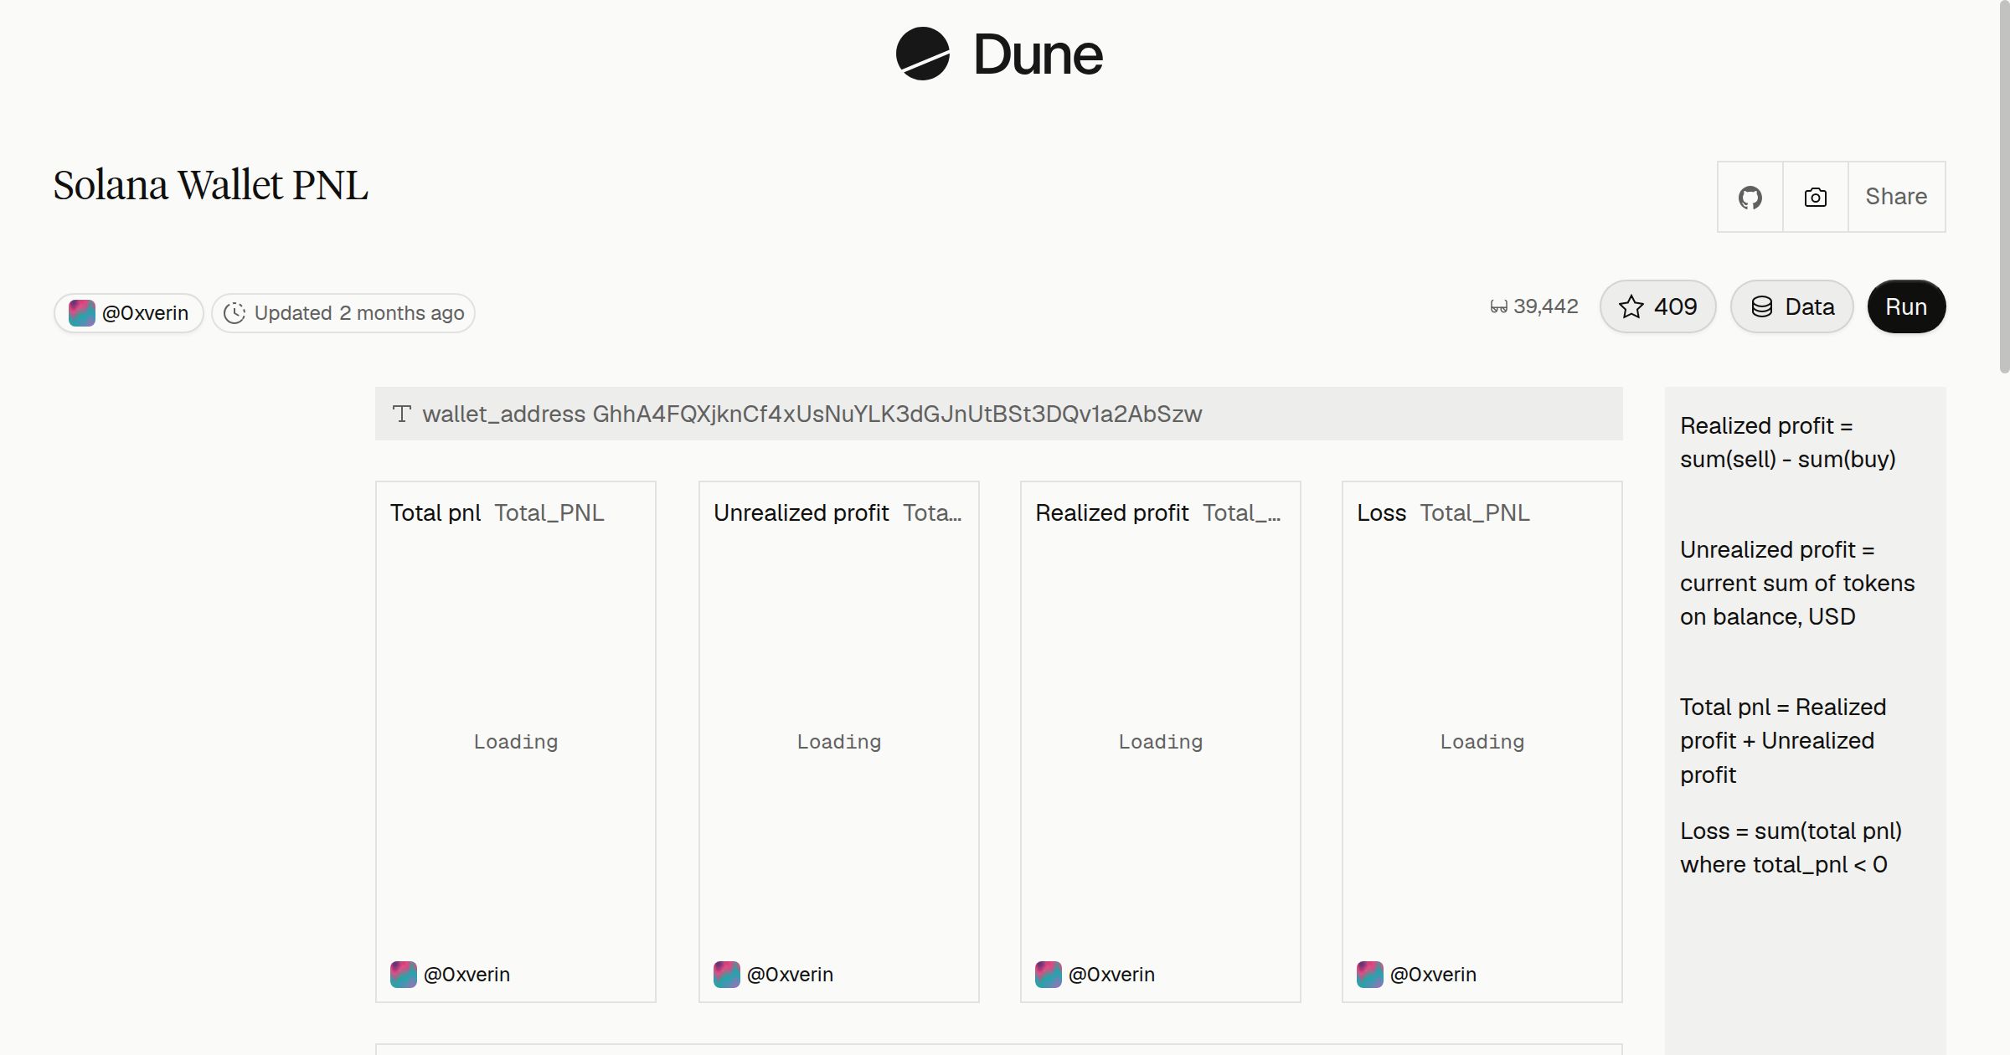The width and height of the screenshot is (2010, 1055).
Task: Open the @0xverin author chip at top
Action: tap(129, 313)
